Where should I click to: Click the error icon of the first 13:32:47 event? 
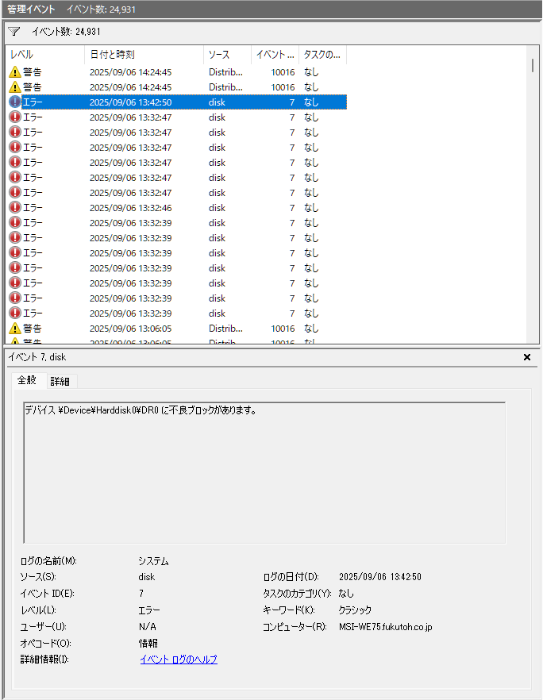[x=15, y=117]
